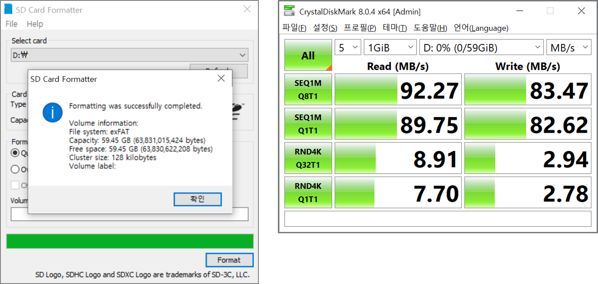Expand the Select card D: dropdown

(129, 55)
